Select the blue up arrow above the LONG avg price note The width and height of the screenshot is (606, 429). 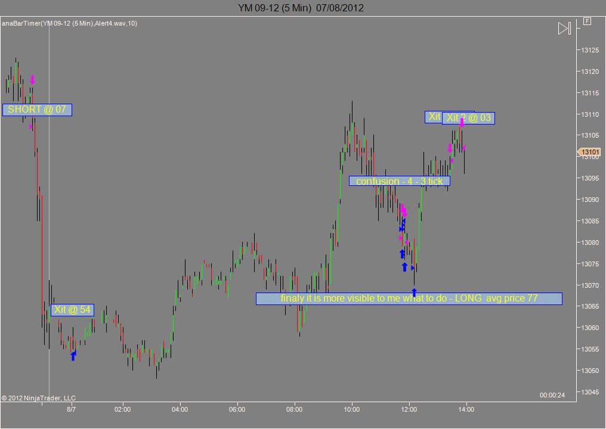point(414,292)
